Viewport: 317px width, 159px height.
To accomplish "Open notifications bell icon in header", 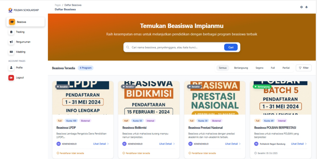I will [306, 7].
